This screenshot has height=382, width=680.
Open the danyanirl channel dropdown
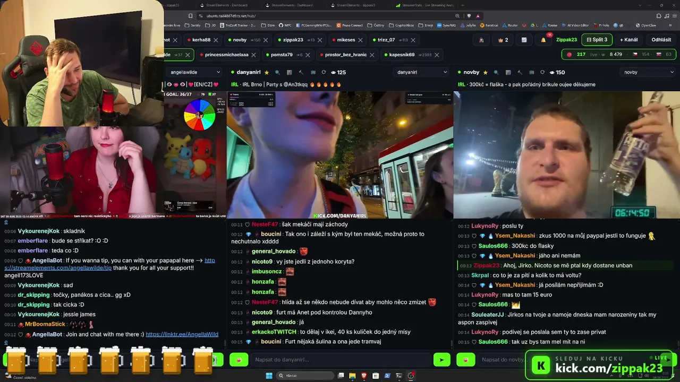(422, 72)
